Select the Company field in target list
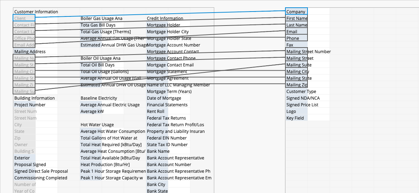The width and height of the screenshot is (419, 193). tap(296, 12)
